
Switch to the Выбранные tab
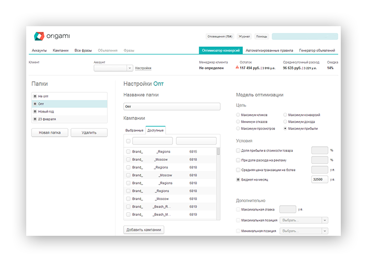pos(134,130)
